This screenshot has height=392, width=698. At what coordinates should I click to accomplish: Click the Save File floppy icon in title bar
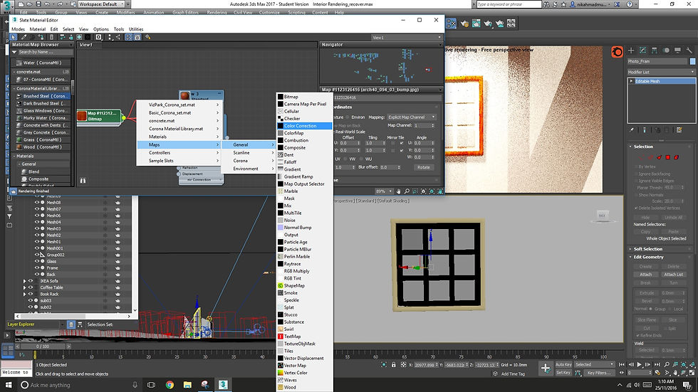37,4
